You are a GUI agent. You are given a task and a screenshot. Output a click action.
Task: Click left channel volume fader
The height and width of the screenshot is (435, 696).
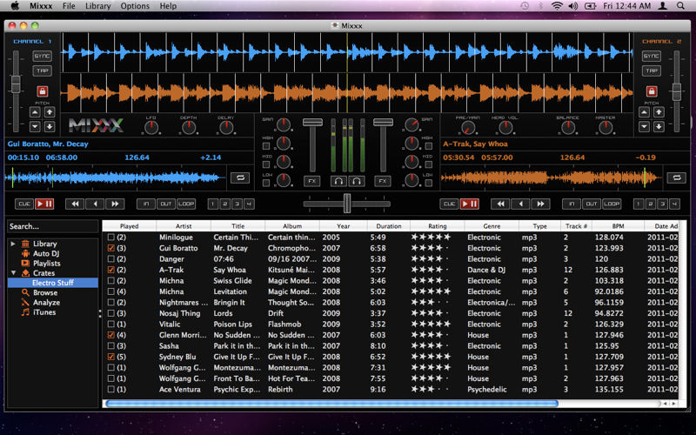(x=312, y=123)
